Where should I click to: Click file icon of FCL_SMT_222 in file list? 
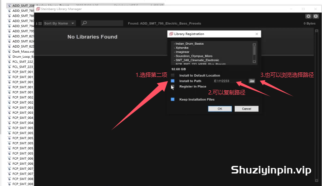point(9,62)
